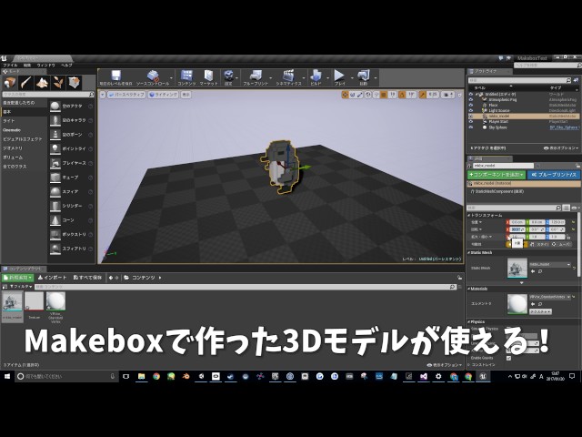Select the Geometry Editing mode cube icon
Image resolution: width=582 pixels, height=437 pixels.
74,83
